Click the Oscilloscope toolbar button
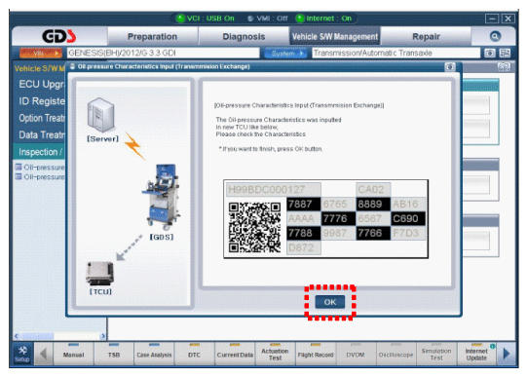 396,355
